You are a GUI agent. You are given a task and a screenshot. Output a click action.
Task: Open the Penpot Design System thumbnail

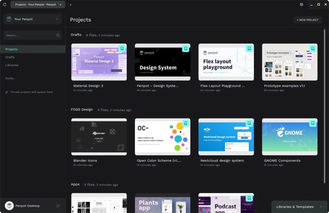[163, 62]
